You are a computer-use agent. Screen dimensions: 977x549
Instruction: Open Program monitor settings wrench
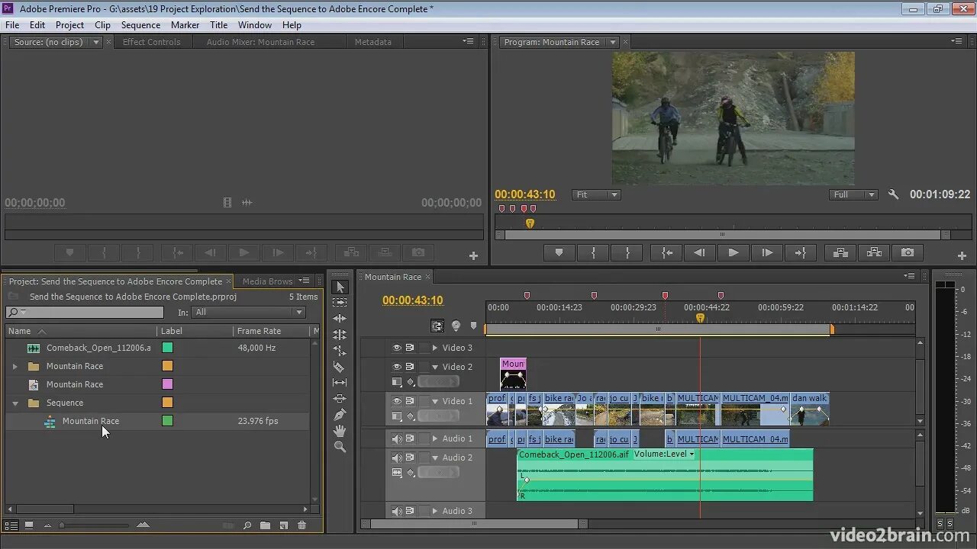tap(893, 194)
